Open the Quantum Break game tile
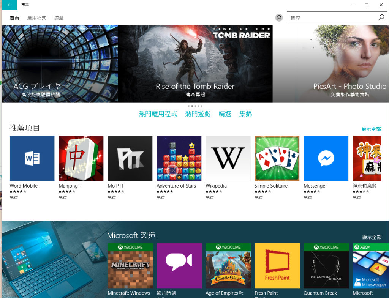The width and height of the screenshot is (389, 298). tap(326, 265)
